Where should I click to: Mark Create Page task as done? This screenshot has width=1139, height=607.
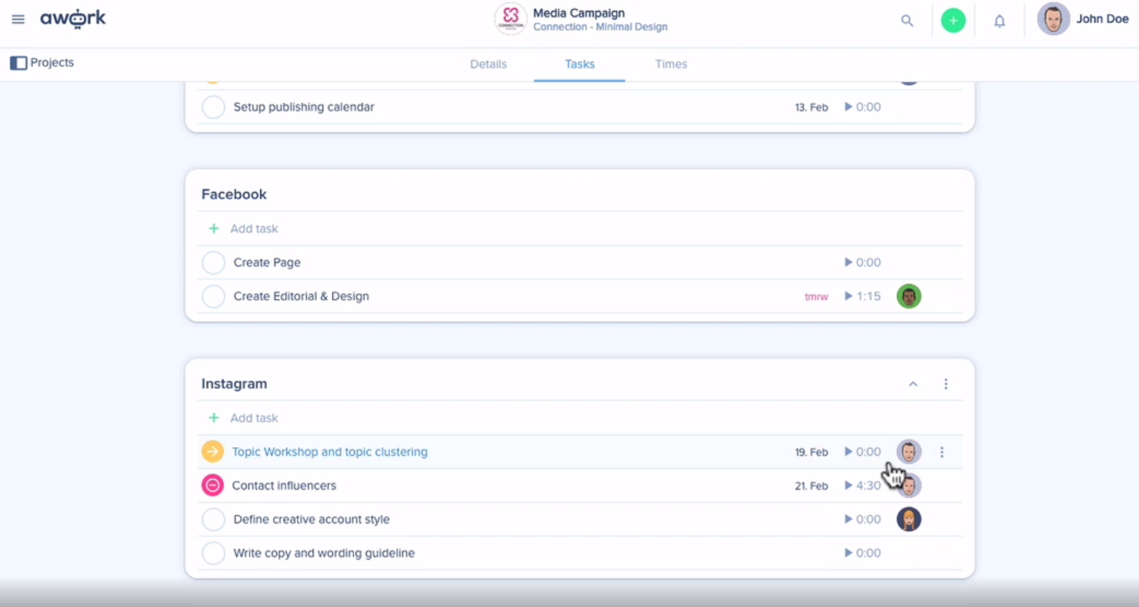click(214, 262)
